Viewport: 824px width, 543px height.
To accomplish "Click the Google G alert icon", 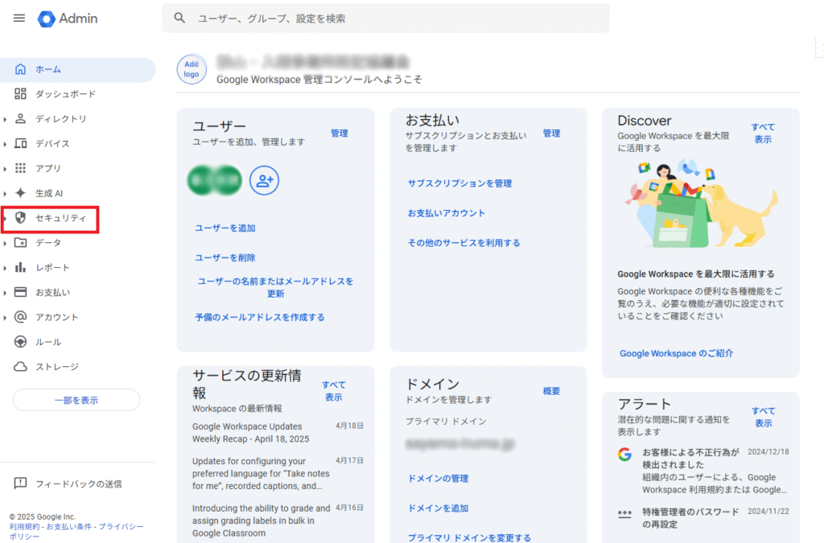I will coord(624,455).
